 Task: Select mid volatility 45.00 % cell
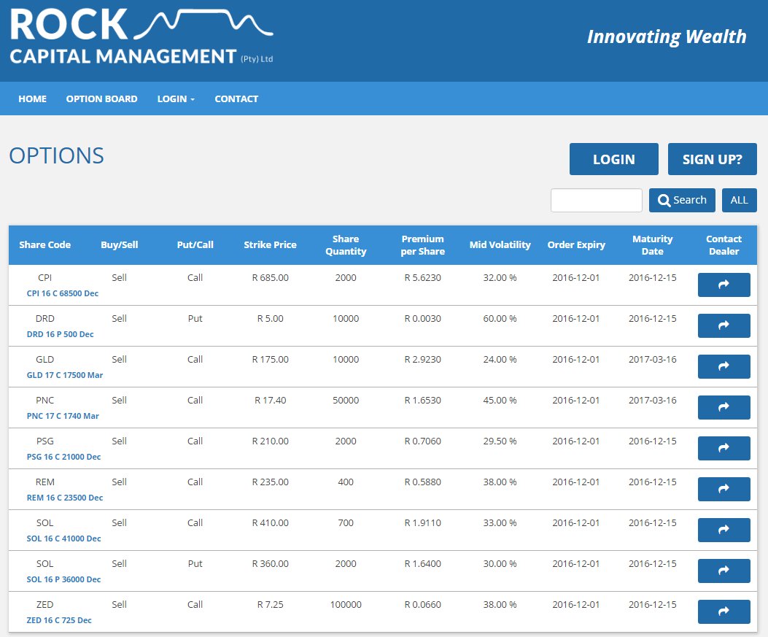coord(500,400)
